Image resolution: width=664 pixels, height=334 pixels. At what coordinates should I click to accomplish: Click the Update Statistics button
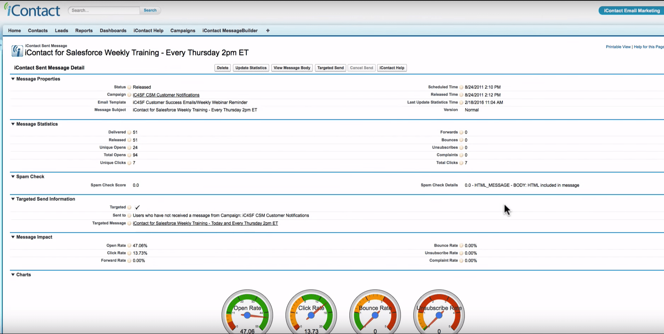pyautogui.click(x=251, y=68)
